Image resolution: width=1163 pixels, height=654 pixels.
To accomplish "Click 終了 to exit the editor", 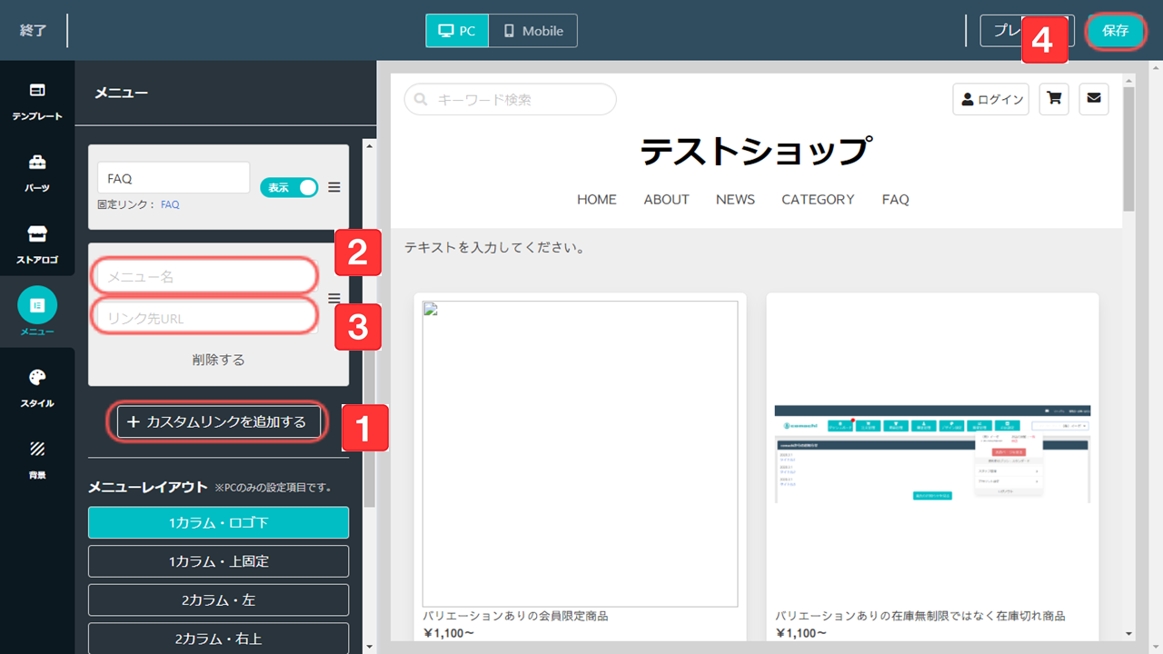I will click(x=33, y=31).
